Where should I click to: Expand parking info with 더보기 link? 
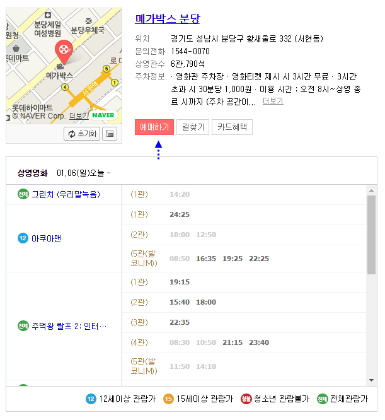point(273,101)
